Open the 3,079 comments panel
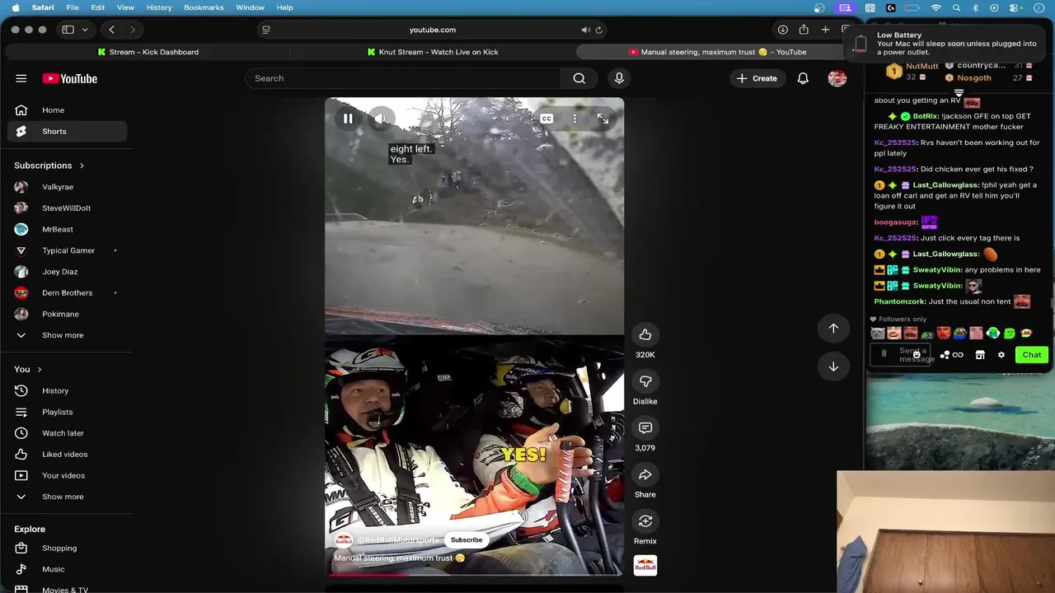Image resolution: width=1055 pixels, height=593 pixels. coord(645,427)
